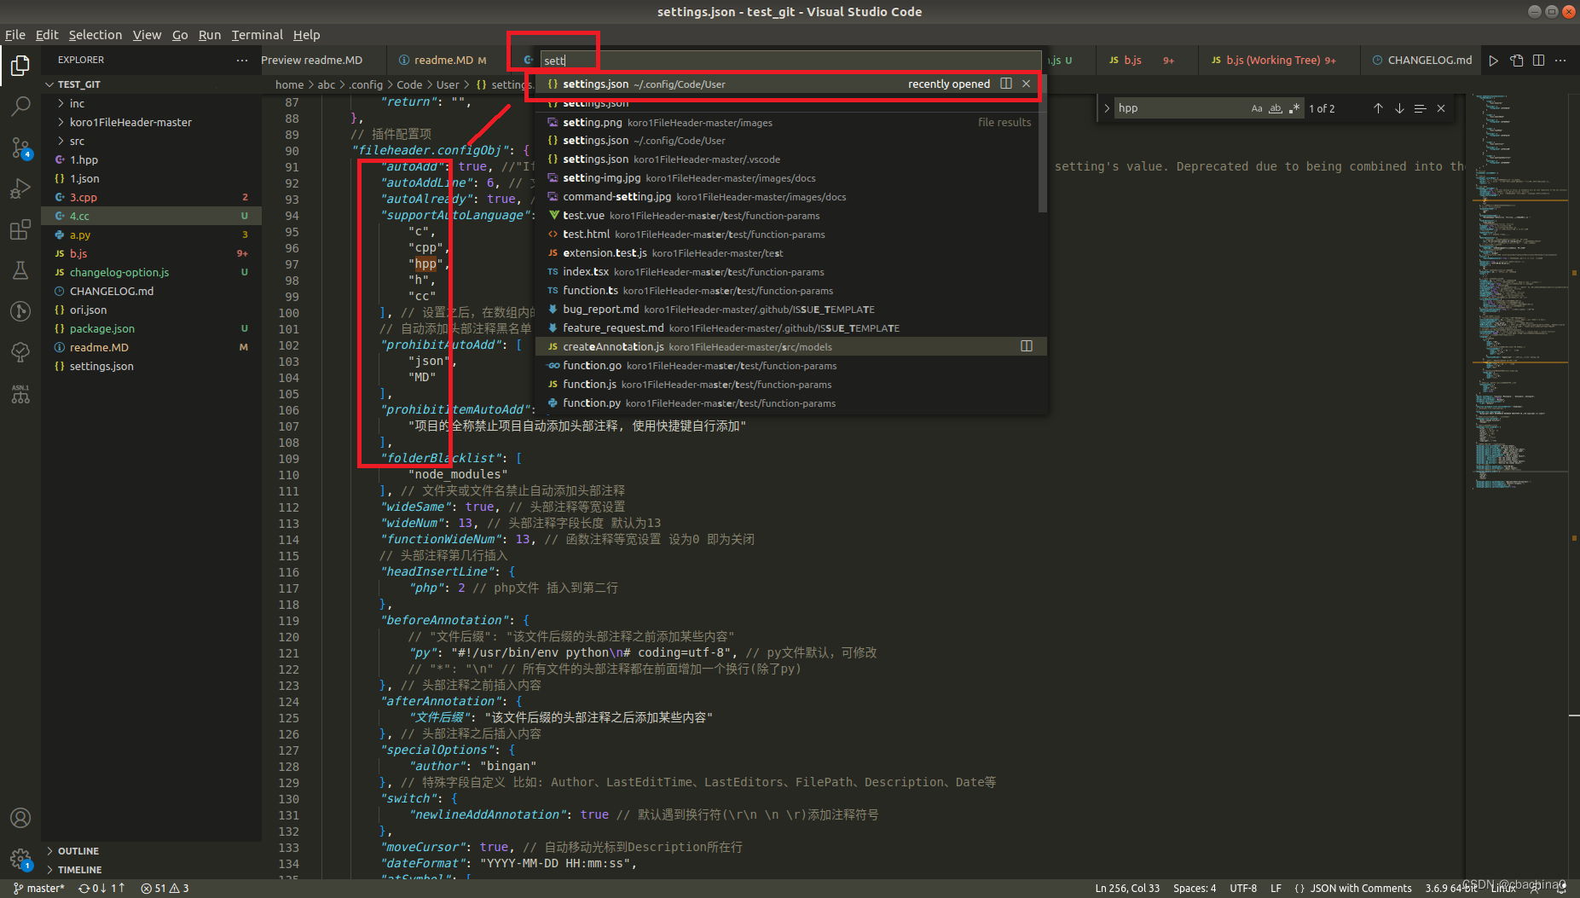
Task: Open the Terminal menu
Action: click(x=257, y=35)
